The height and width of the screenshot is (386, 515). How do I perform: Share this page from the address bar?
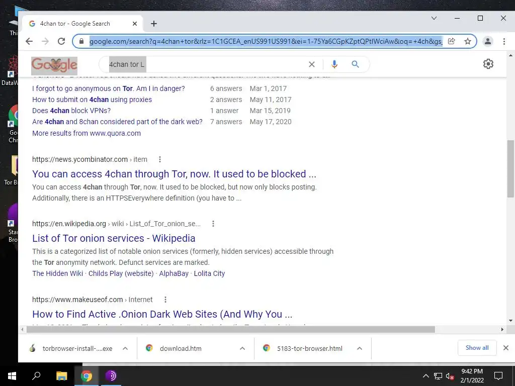point(452,41)
